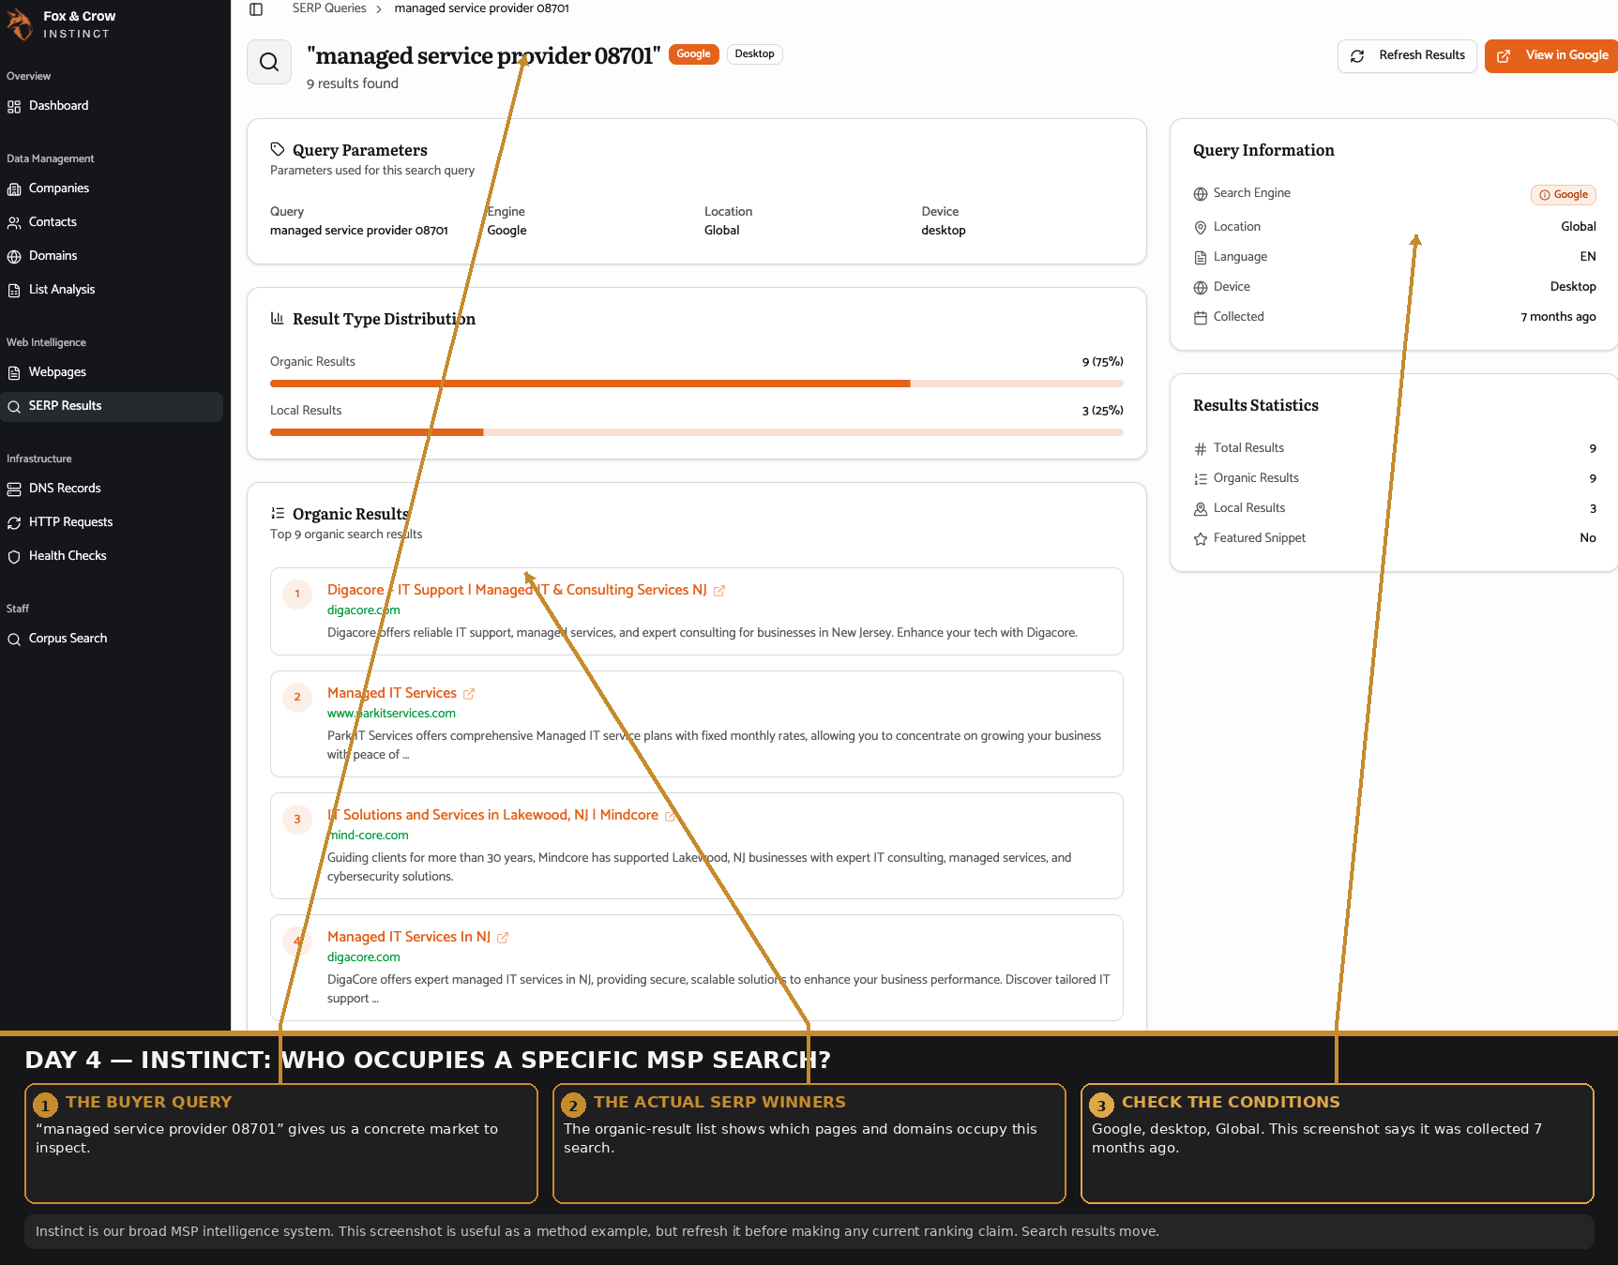1618x1265 pixels.
Task: Click "3 (25%)" local results value
Action: pyautogui.click(x=1103, y=411)
